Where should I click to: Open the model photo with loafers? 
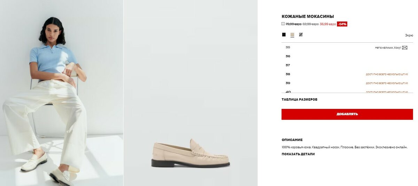point(61,93)
